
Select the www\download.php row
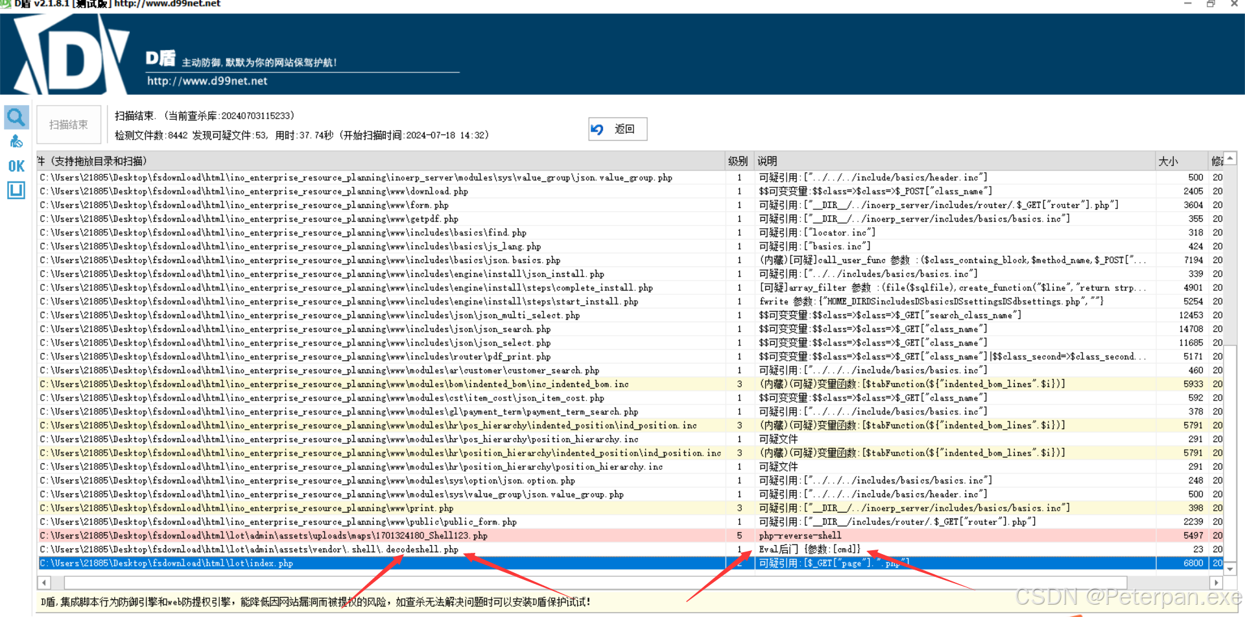point(630,191)
